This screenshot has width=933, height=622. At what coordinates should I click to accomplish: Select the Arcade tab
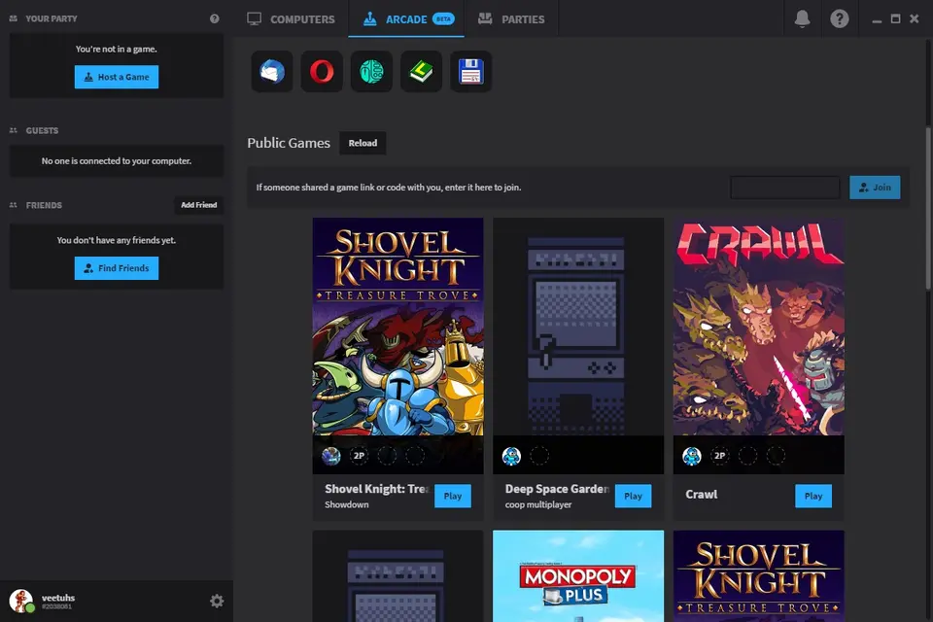pyautogui.click(x=407, y=18)
